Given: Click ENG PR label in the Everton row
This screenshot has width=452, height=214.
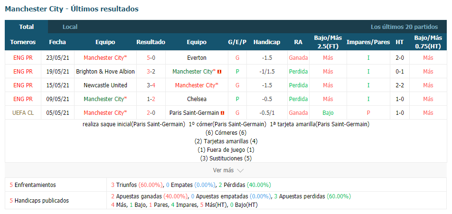Looking at the screenshot, I should click(x=23, y=57).
